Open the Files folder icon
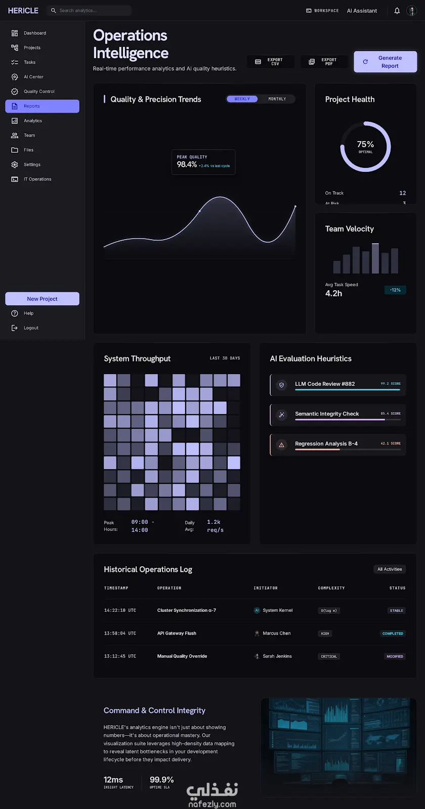425x809 pixels. click(x=15, y=150)
